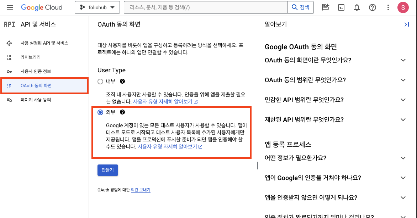Select the 외부 radio button
This screenshot has height=218, width=417.
pyautogui.click(x=100, y=112)
